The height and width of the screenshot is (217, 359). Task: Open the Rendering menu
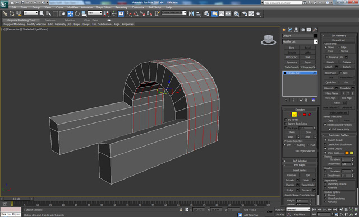coord(121,7)
